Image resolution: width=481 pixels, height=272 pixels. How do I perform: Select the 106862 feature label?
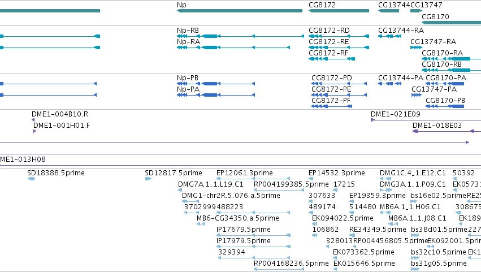click(x=326, y=230)
